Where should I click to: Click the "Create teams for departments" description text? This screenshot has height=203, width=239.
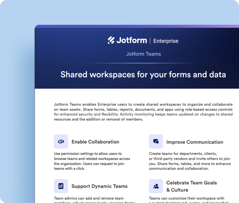pos(190,161)
